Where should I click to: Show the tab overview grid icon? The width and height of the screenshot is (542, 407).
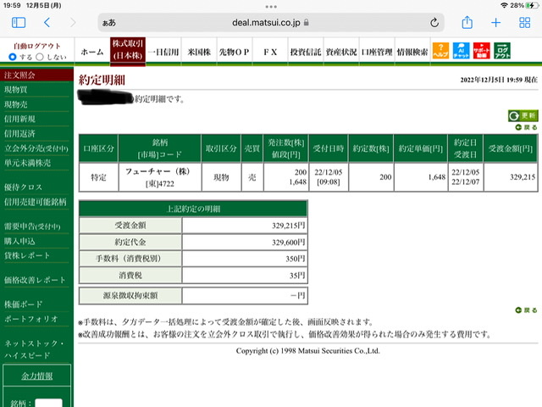(525, 23)
